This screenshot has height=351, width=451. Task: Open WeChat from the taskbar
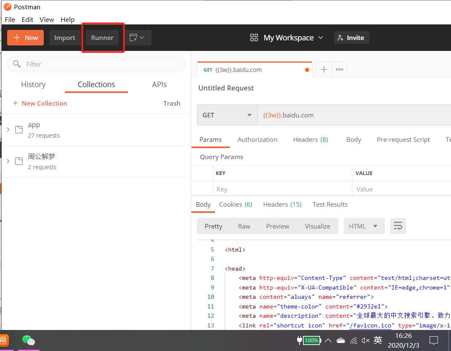click(29, 340)
